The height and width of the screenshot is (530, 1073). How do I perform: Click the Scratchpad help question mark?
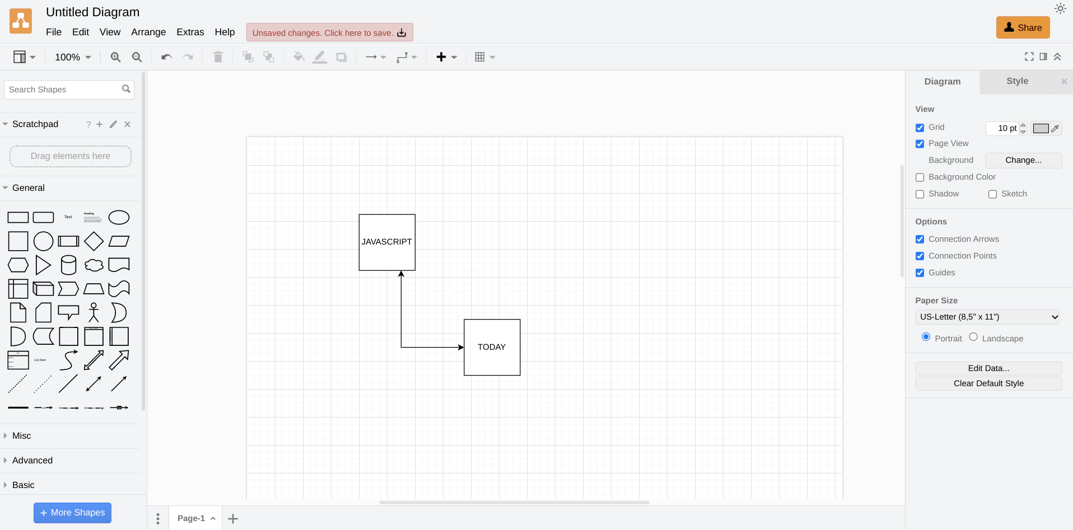(x=88, y=124)
